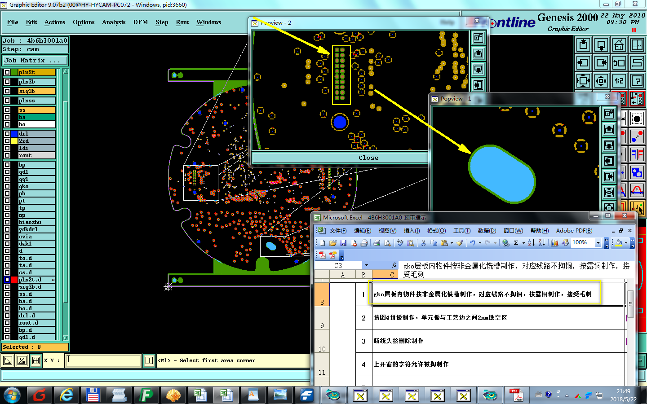Click the Fill Color bucket swatch in Excel

click(619, 243)
